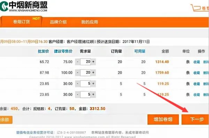The height and width of the screenshot is (138, 209).
Task: Click 收藏 in the 1759.60 row
Action: click(x=196, y=73)
